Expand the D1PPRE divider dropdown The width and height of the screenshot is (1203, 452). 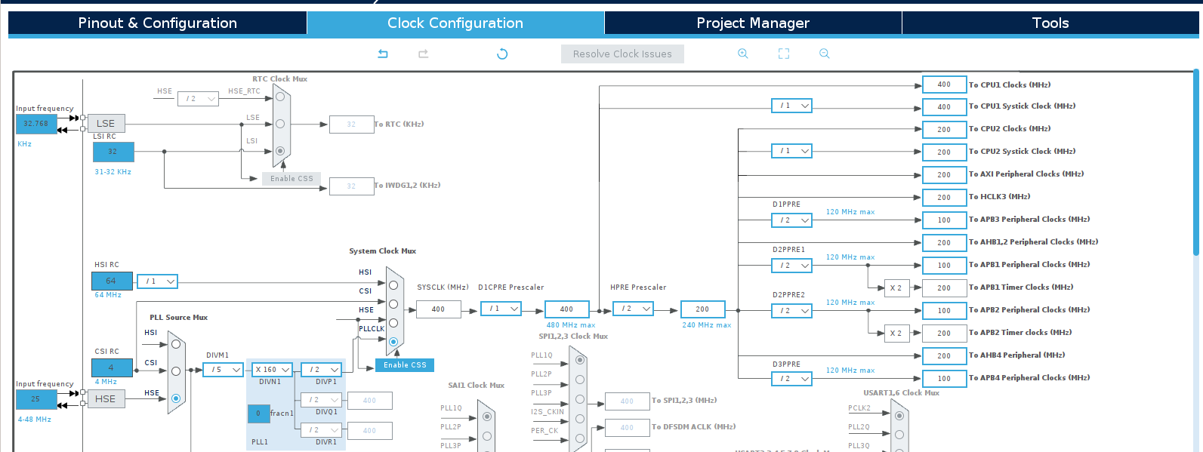coord(791,220)
